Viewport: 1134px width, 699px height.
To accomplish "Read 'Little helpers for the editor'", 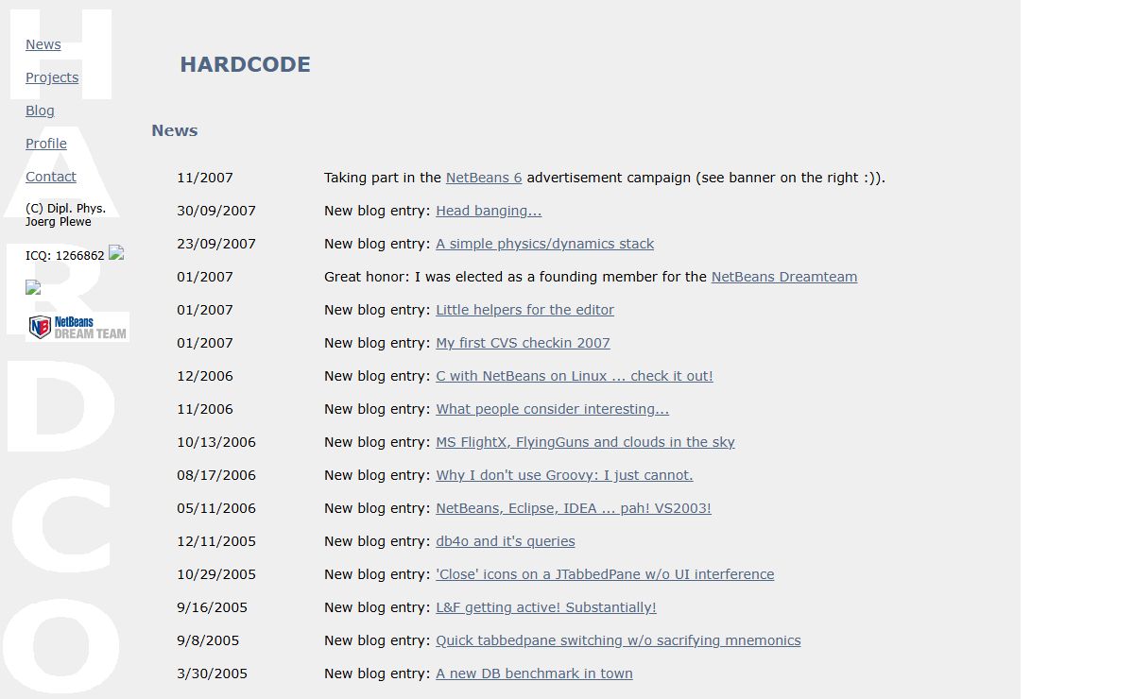I will click(x=524, y=310).
